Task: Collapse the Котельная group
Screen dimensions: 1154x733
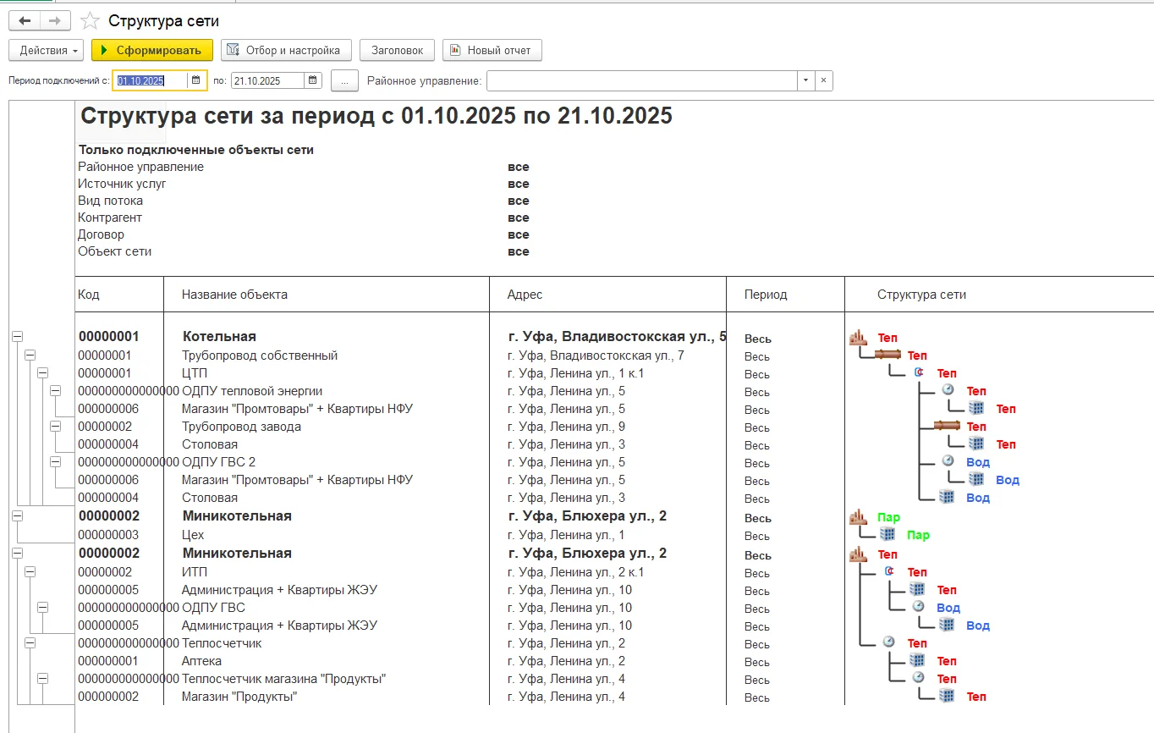Action: click(17, 336)
